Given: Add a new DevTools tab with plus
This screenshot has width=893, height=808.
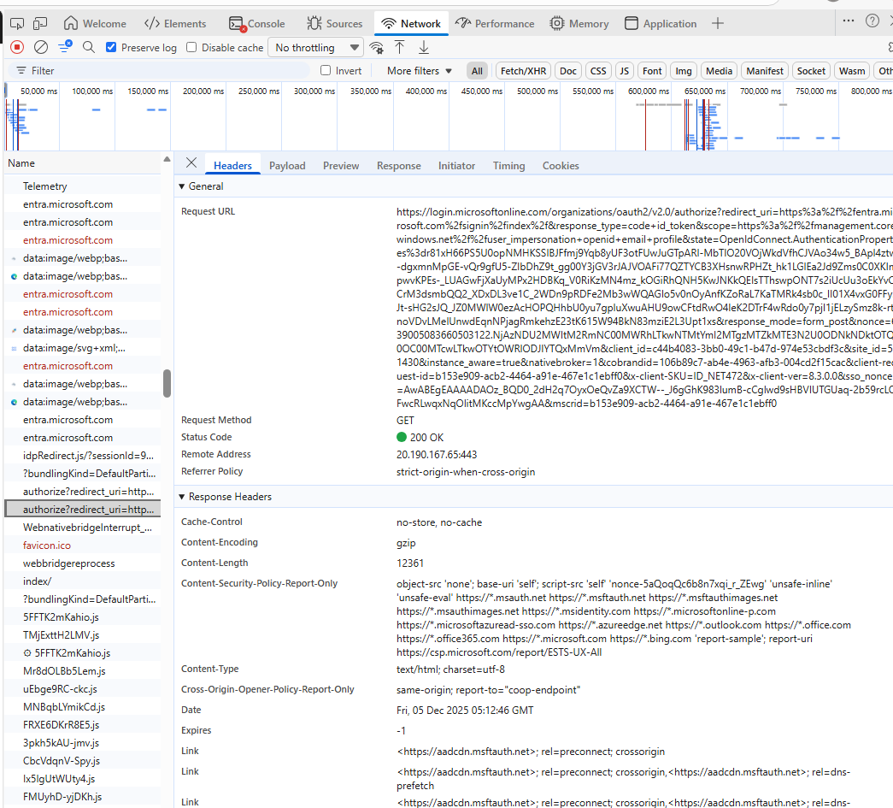Looking at the screenshot, I should pos(718,23).
